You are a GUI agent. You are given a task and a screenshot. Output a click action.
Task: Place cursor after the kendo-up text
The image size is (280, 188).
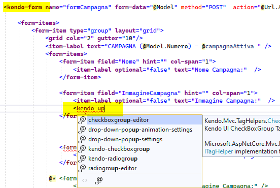pos(105,108)
